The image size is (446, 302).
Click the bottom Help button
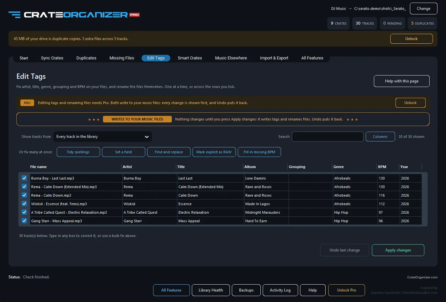[x=313, y=290]
